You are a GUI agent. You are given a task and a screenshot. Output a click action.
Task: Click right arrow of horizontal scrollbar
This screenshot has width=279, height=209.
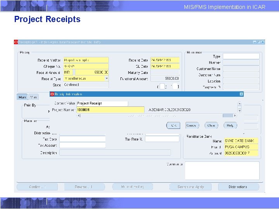(235, 115)
